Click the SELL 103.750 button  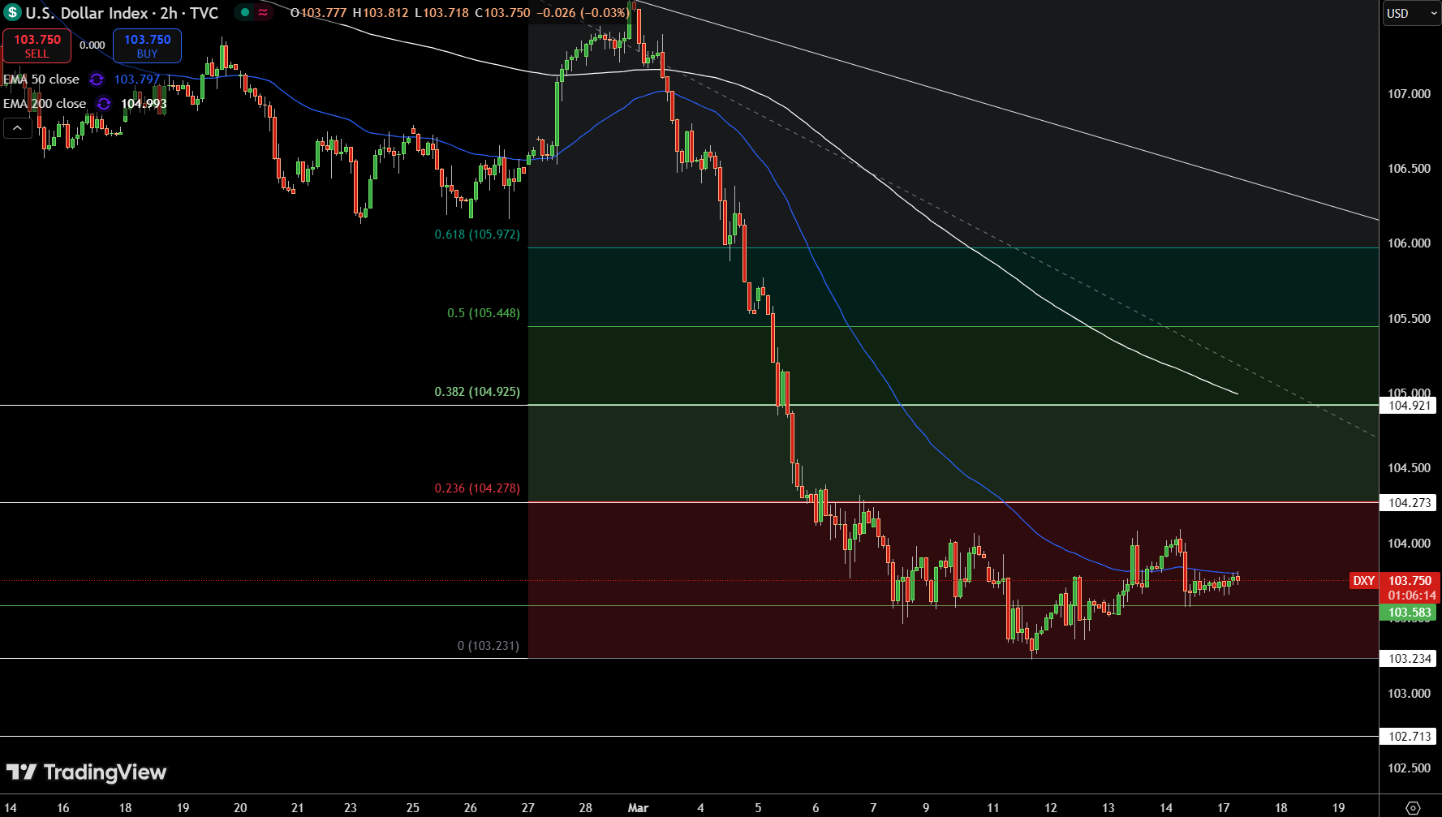click(37, 46)
